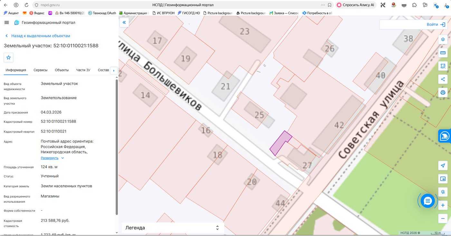Click building 23 on the map
451x236 pixels.
click(245, 31)
